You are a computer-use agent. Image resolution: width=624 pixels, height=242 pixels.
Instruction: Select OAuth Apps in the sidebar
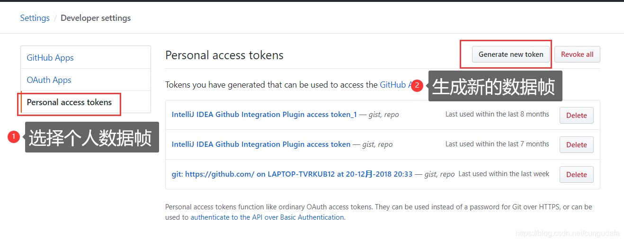coord(49,80)
